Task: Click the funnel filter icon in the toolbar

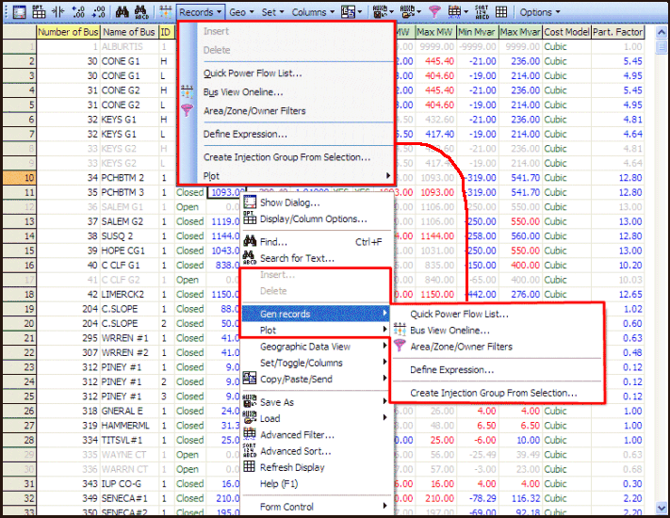Action: [434, 12]
